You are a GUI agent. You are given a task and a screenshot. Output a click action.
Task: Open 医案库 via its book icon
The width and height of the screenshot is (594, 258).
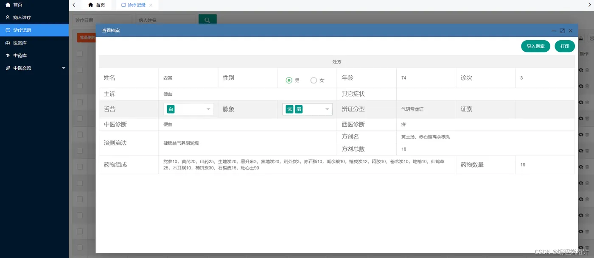8,43
